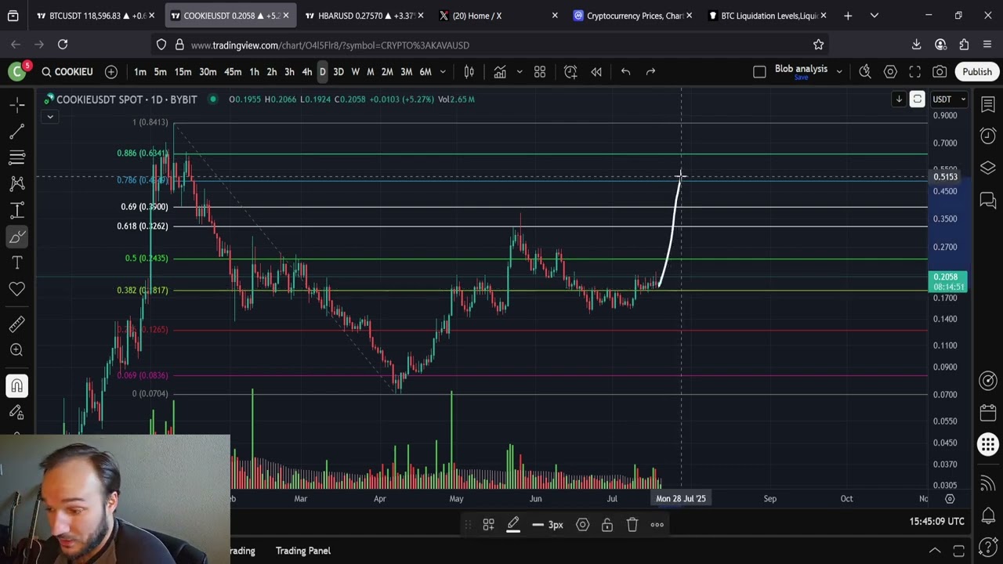Delete the selected drawing with trash icon
Image resolution: width=1003 pixels, height=564 pixels.
click(632, 525)
